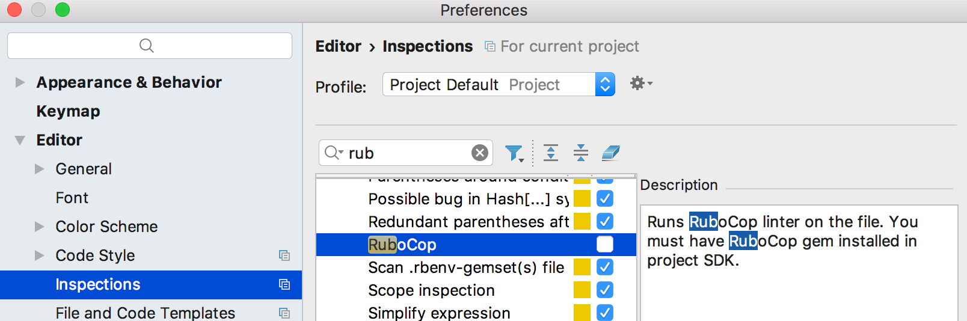The height and width of the screenshot is (321, 967).
Task: Focus the Preferences search field
Action: coord(149,46)
